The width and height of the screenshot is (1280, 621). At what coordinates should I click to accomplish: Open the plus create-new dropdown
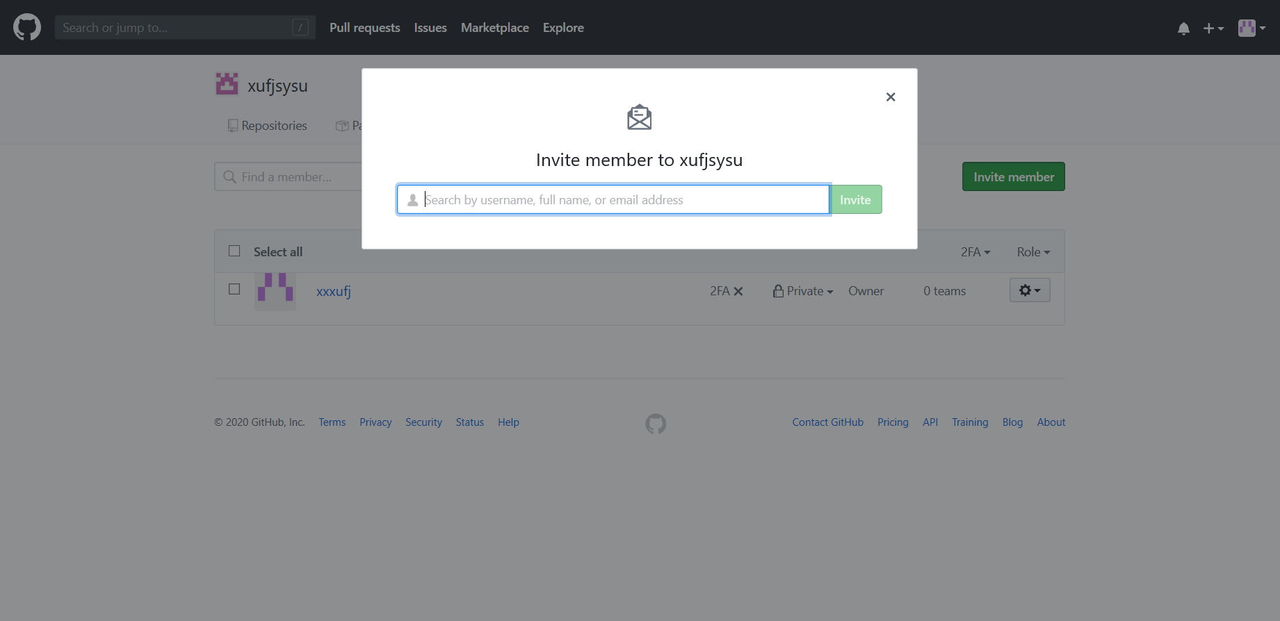click(1213, 28)
